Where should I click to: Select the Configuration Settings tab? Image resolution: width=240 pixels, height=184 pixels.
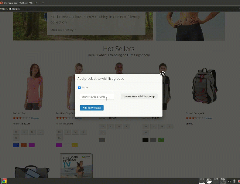[x=18, y=3]
